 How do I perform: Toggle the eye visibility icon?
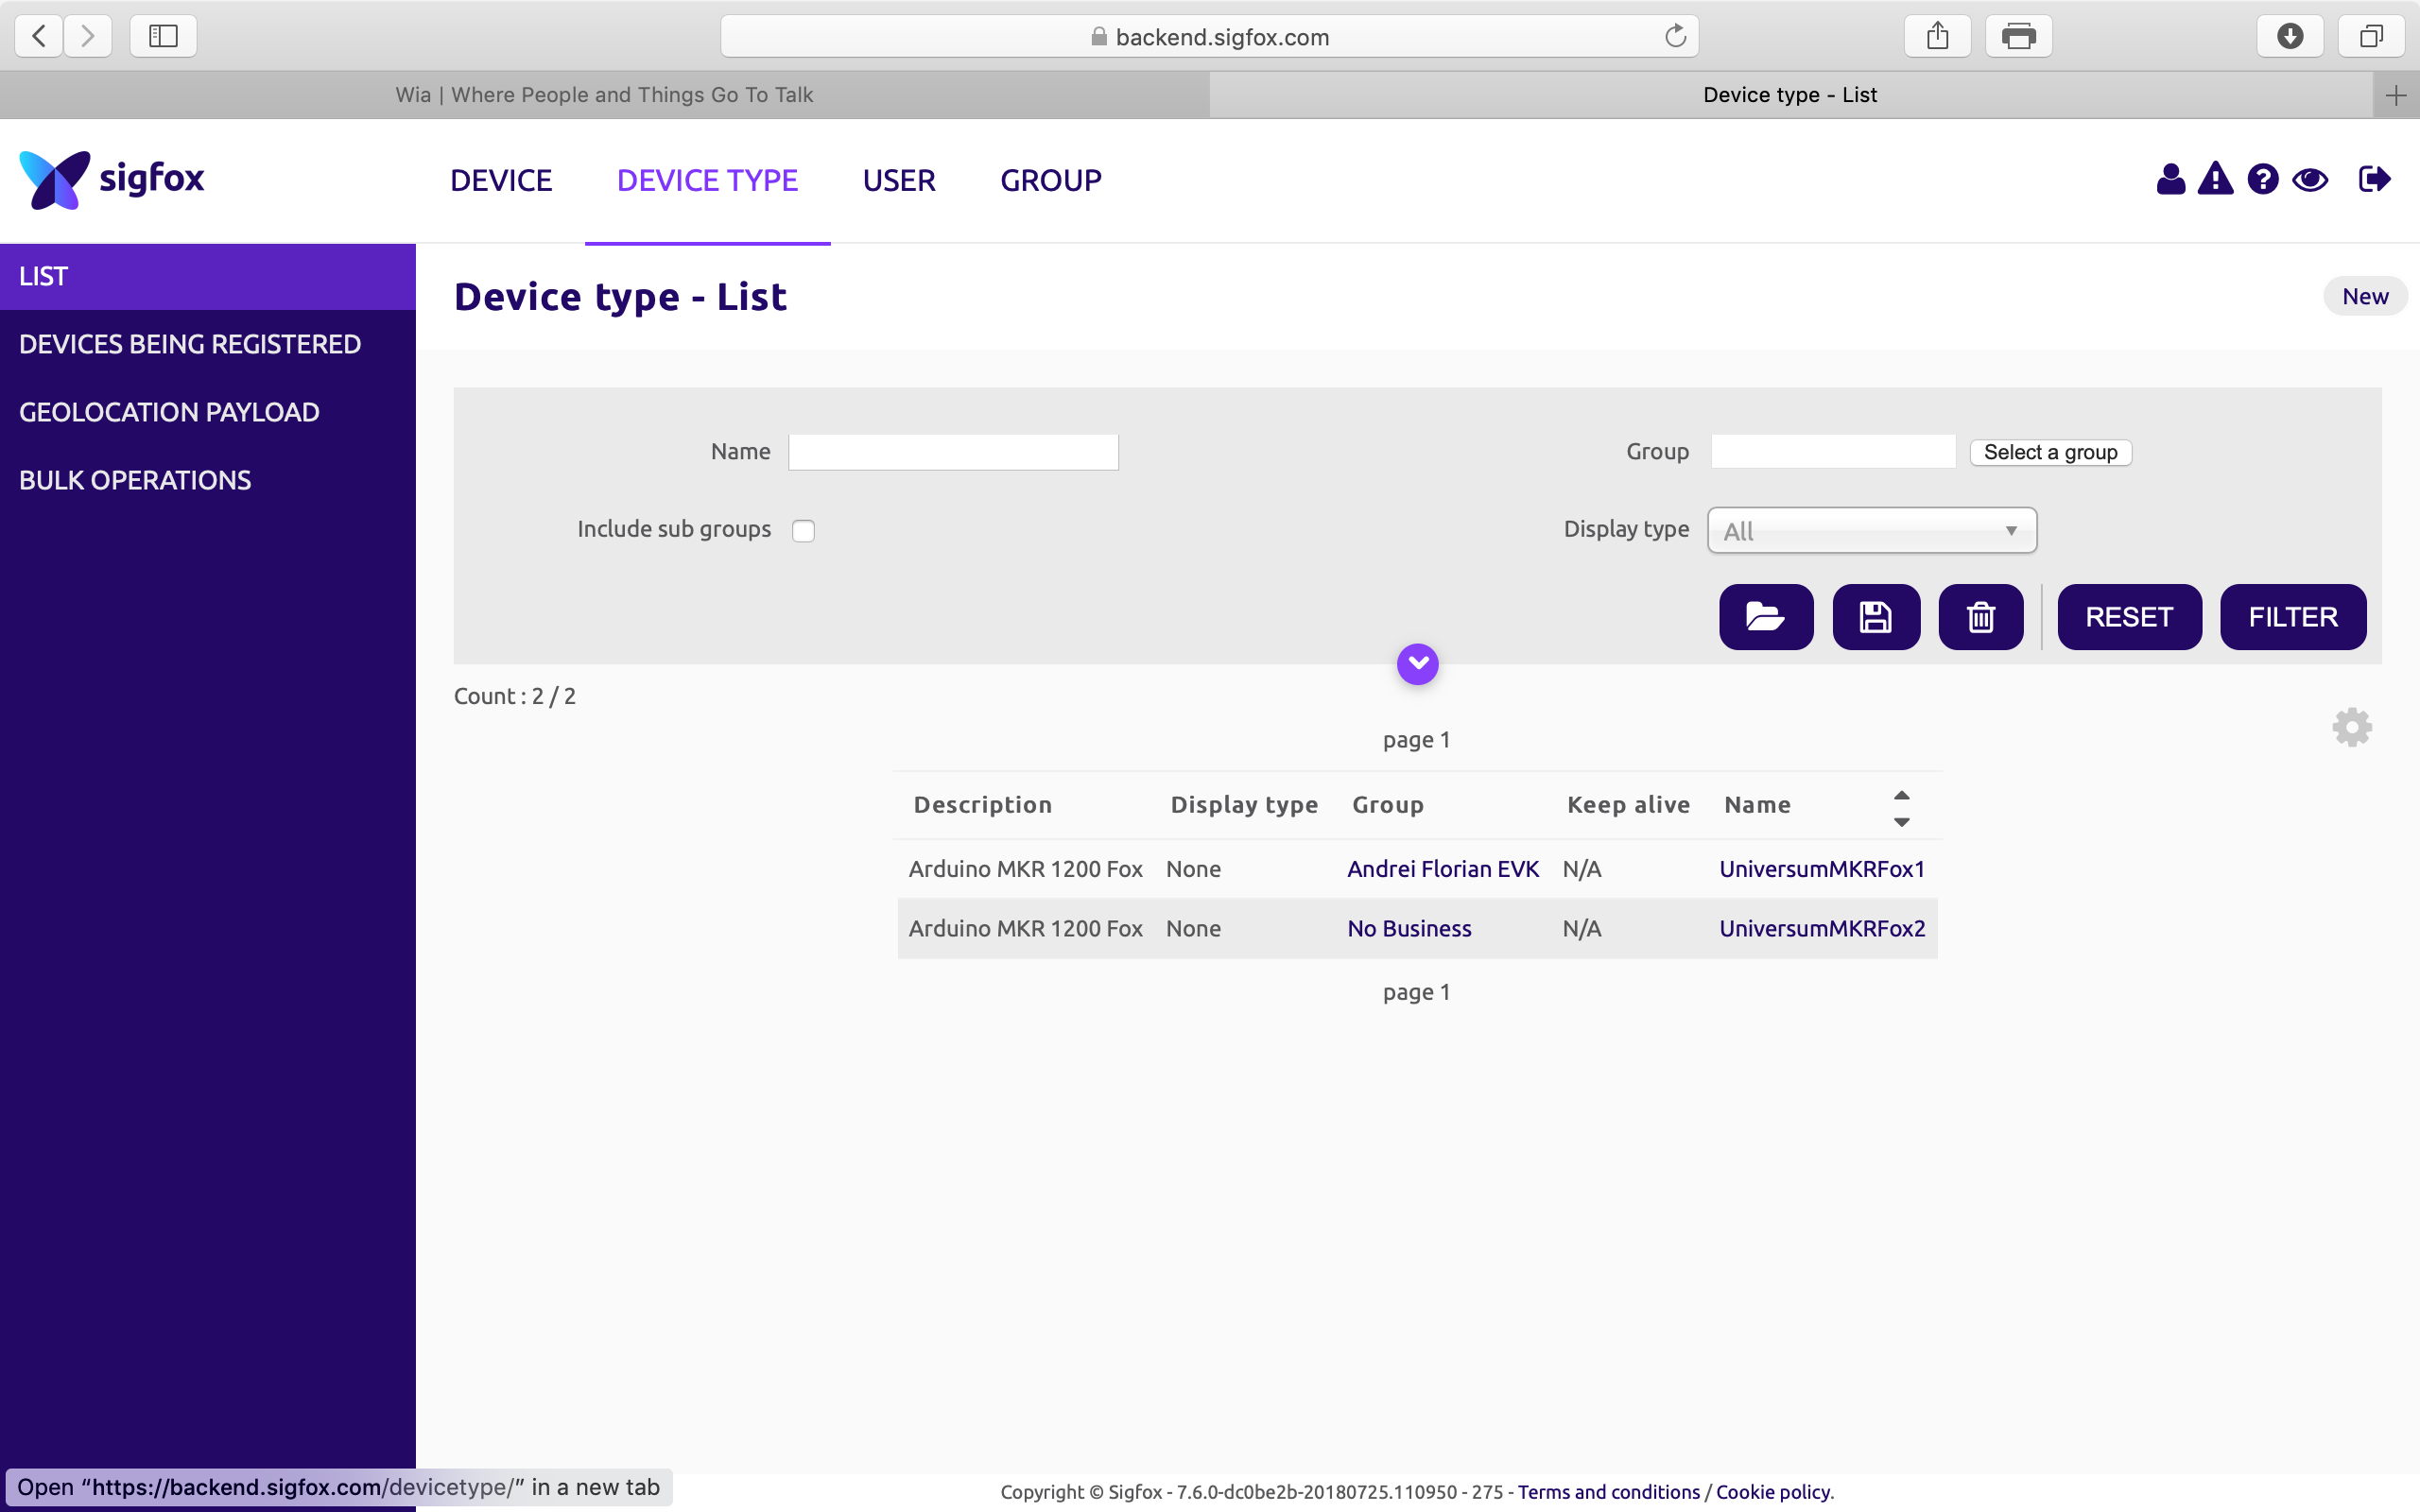[x=2310, y=180]
